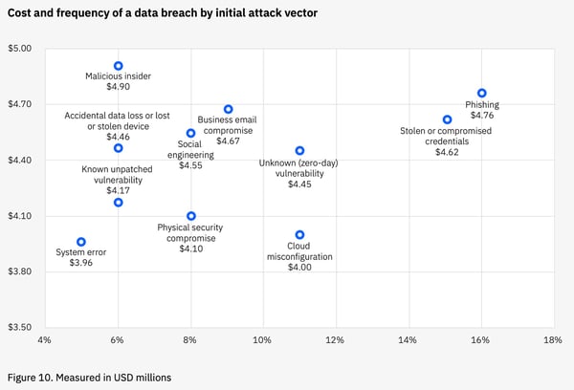Click the 4% x-axis tick label
Screen dimensions: 574x390
pyautogui.click(x=44, y=340)
